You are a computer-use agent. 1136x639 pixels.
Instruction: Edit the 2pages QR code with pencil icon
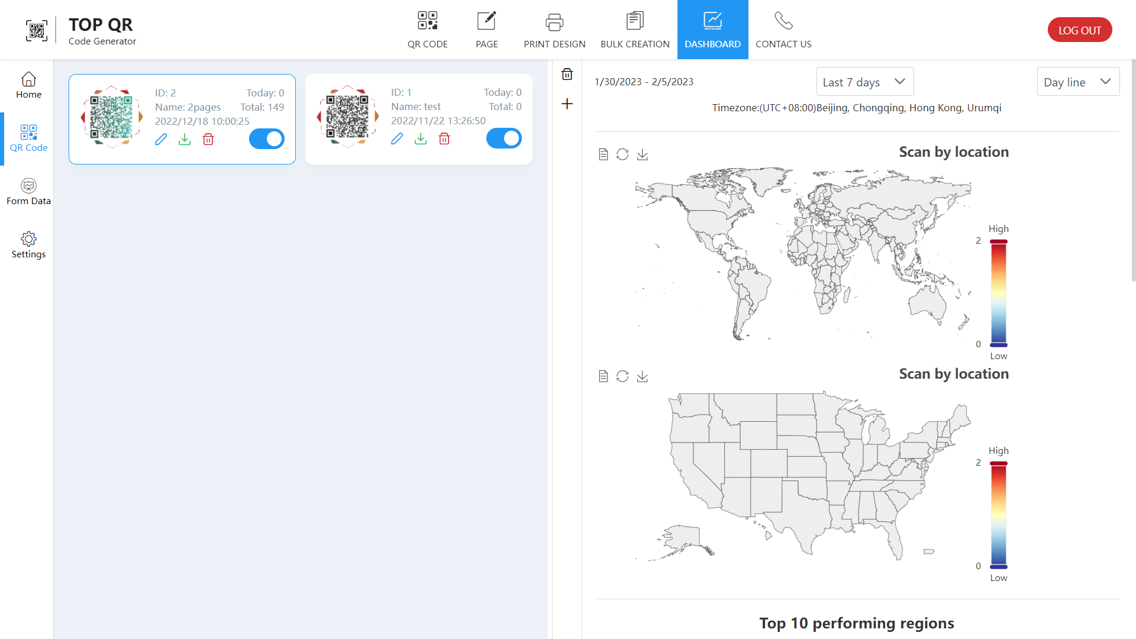coord(161,140)
